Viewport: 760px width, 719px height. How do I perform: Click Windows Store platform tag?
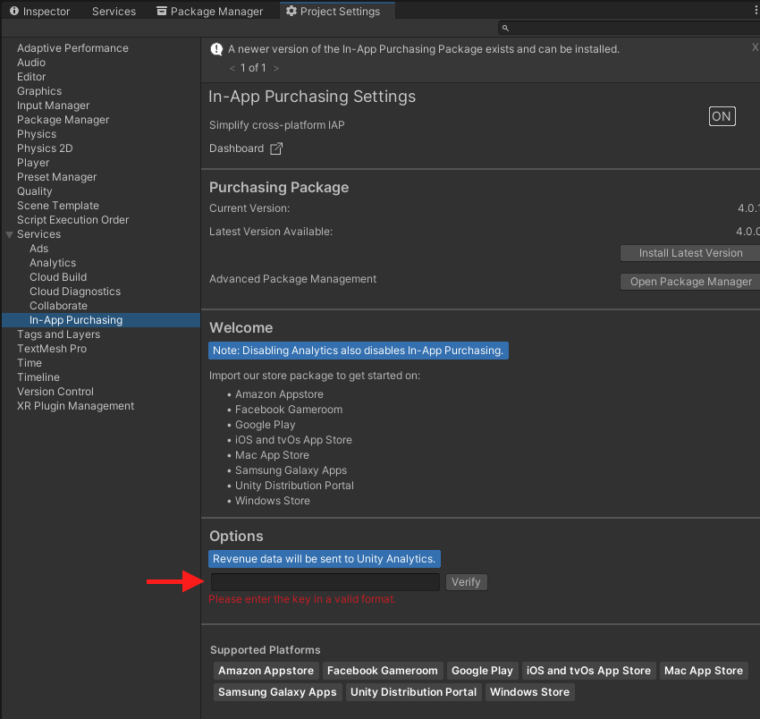click(530, 692)
